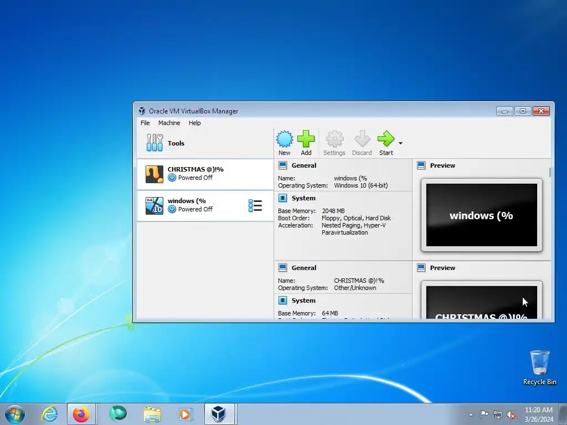Select the windows (% machine Windows 10 icon
This screenshot has height=425, width=567.
[x=154, y=206]
